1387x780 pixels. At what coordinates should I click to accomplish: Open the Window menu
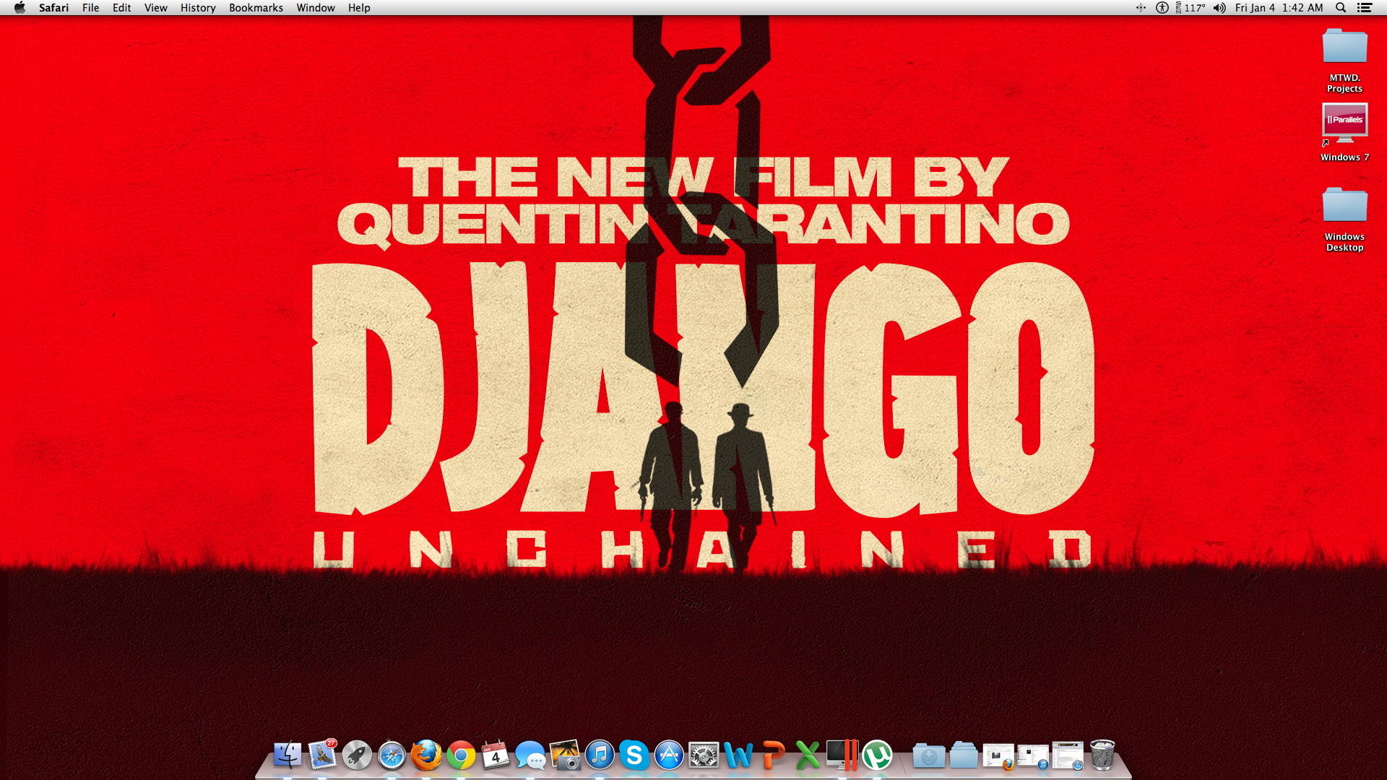(x=316, y=8)
